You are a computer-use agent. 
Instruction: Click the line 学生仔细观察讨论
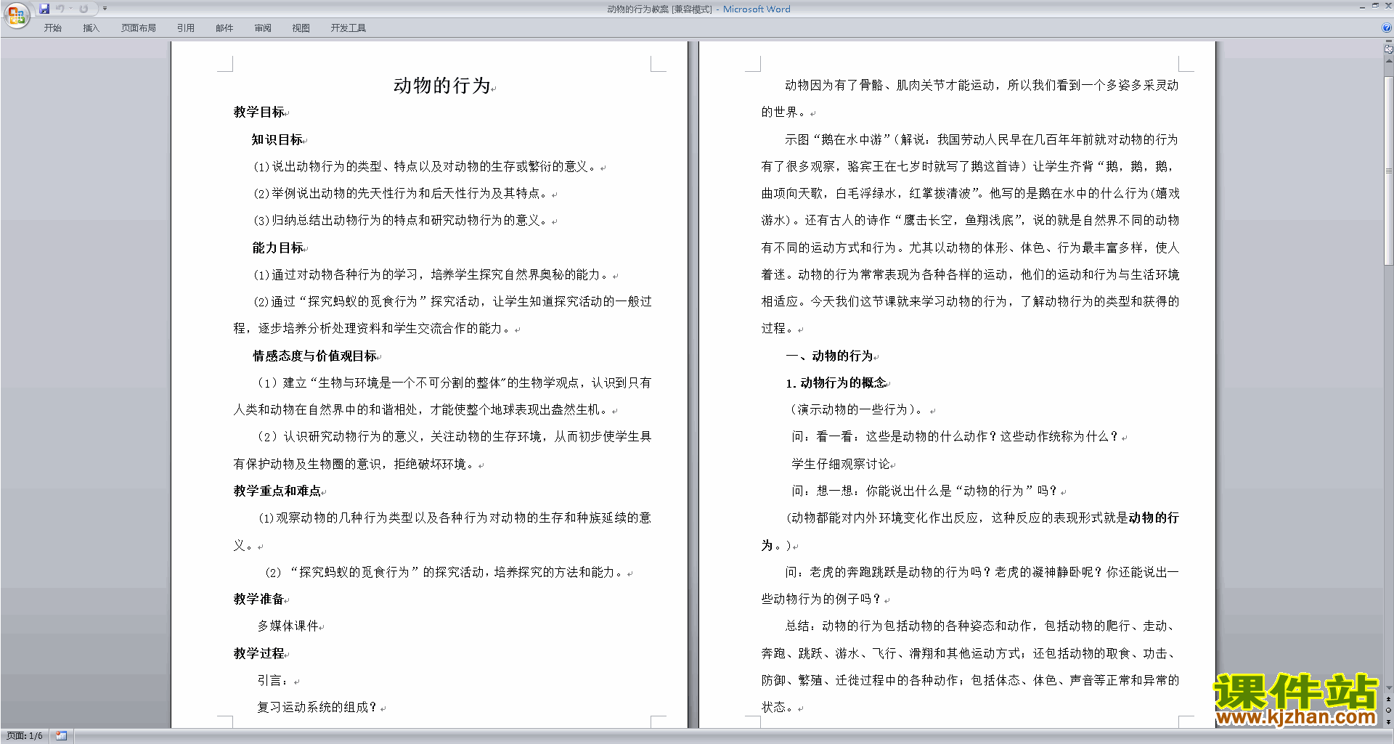pyautogui.click(x=841, y=464)
